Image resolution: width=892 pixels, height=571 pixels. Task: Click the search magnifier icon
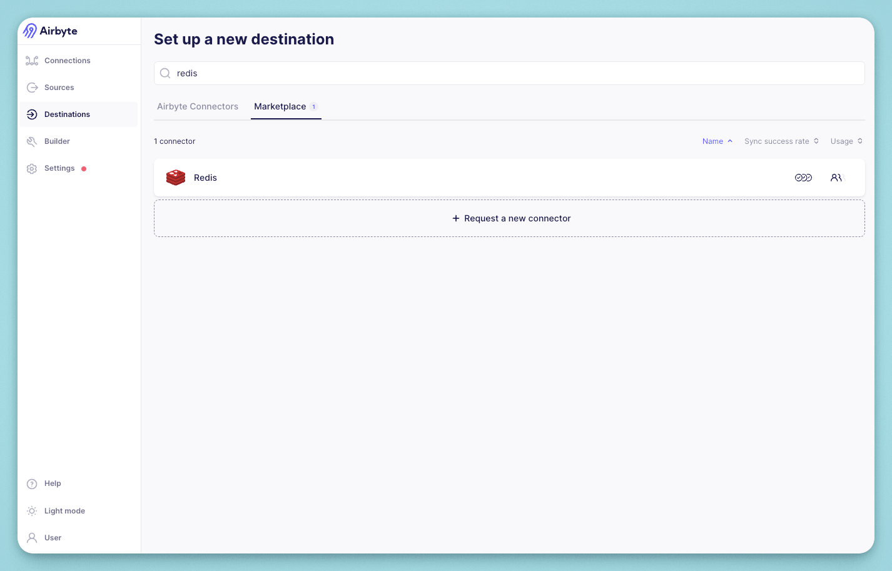tap(165, 73)
